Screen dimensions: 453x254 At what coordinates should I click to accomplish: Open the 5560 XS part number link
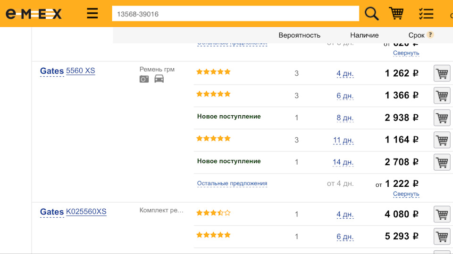coord(80,71)
